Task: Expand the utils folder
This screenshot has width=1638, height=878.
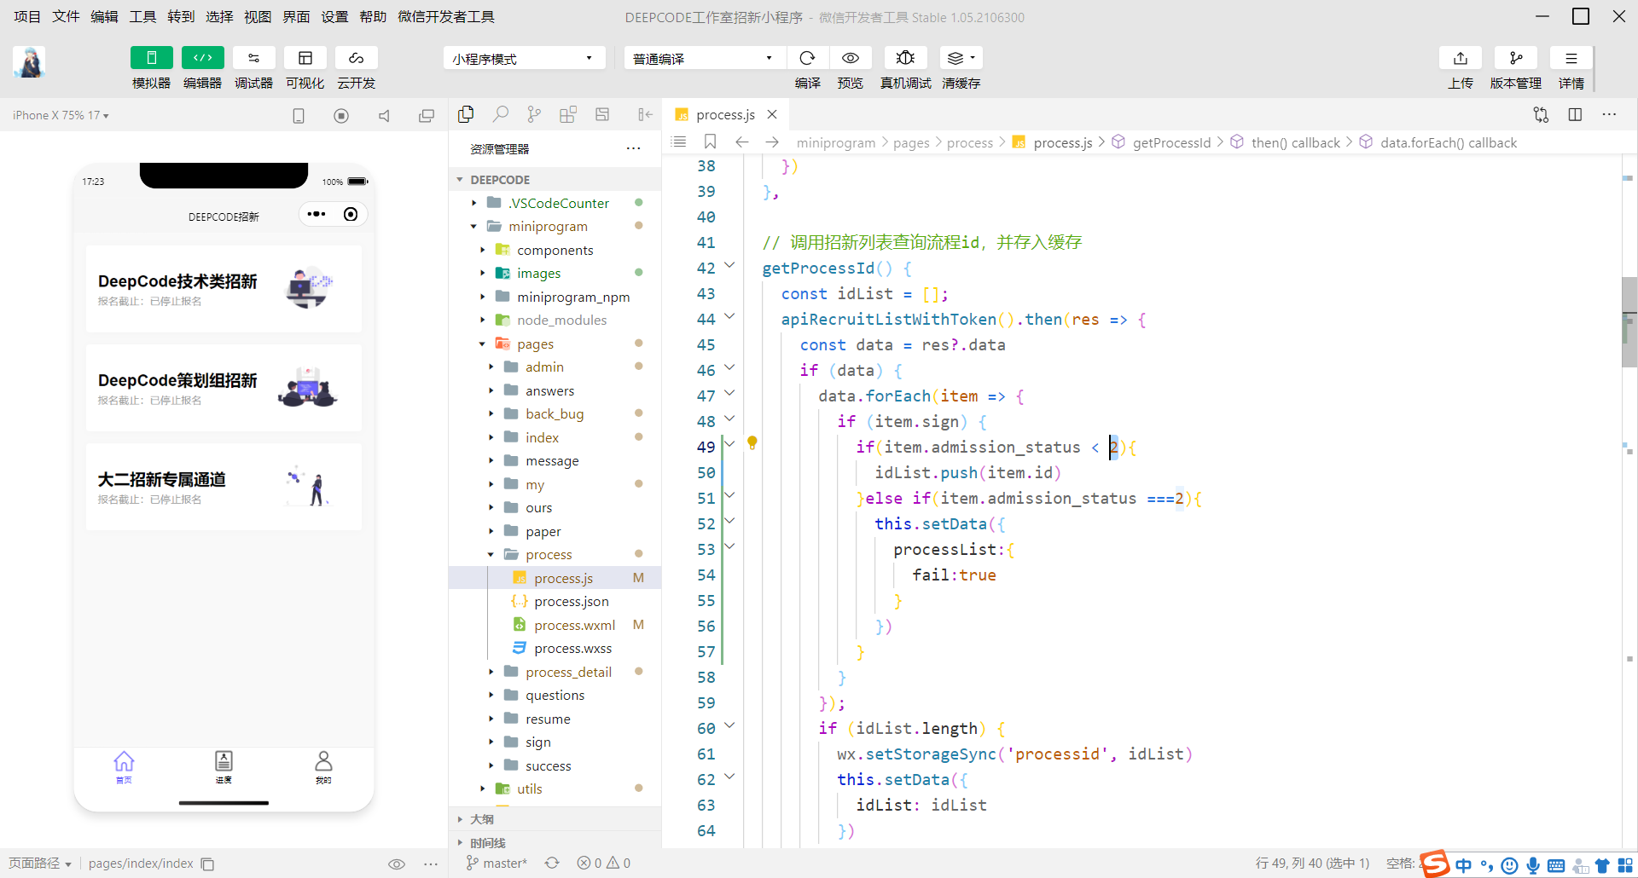Action: coord(555,788)
